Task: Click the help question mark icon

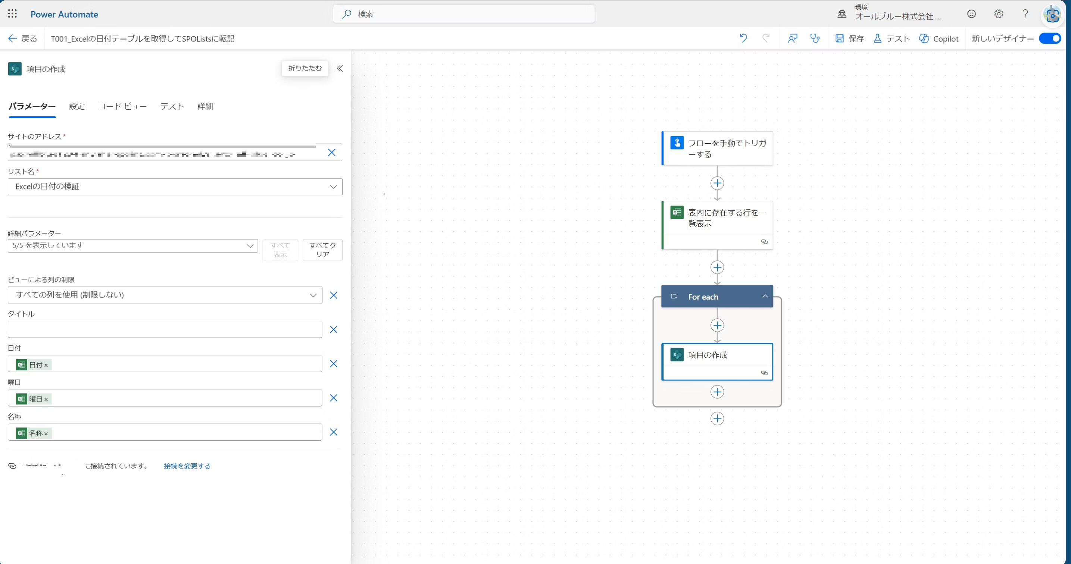Action: pos(1025,14)
